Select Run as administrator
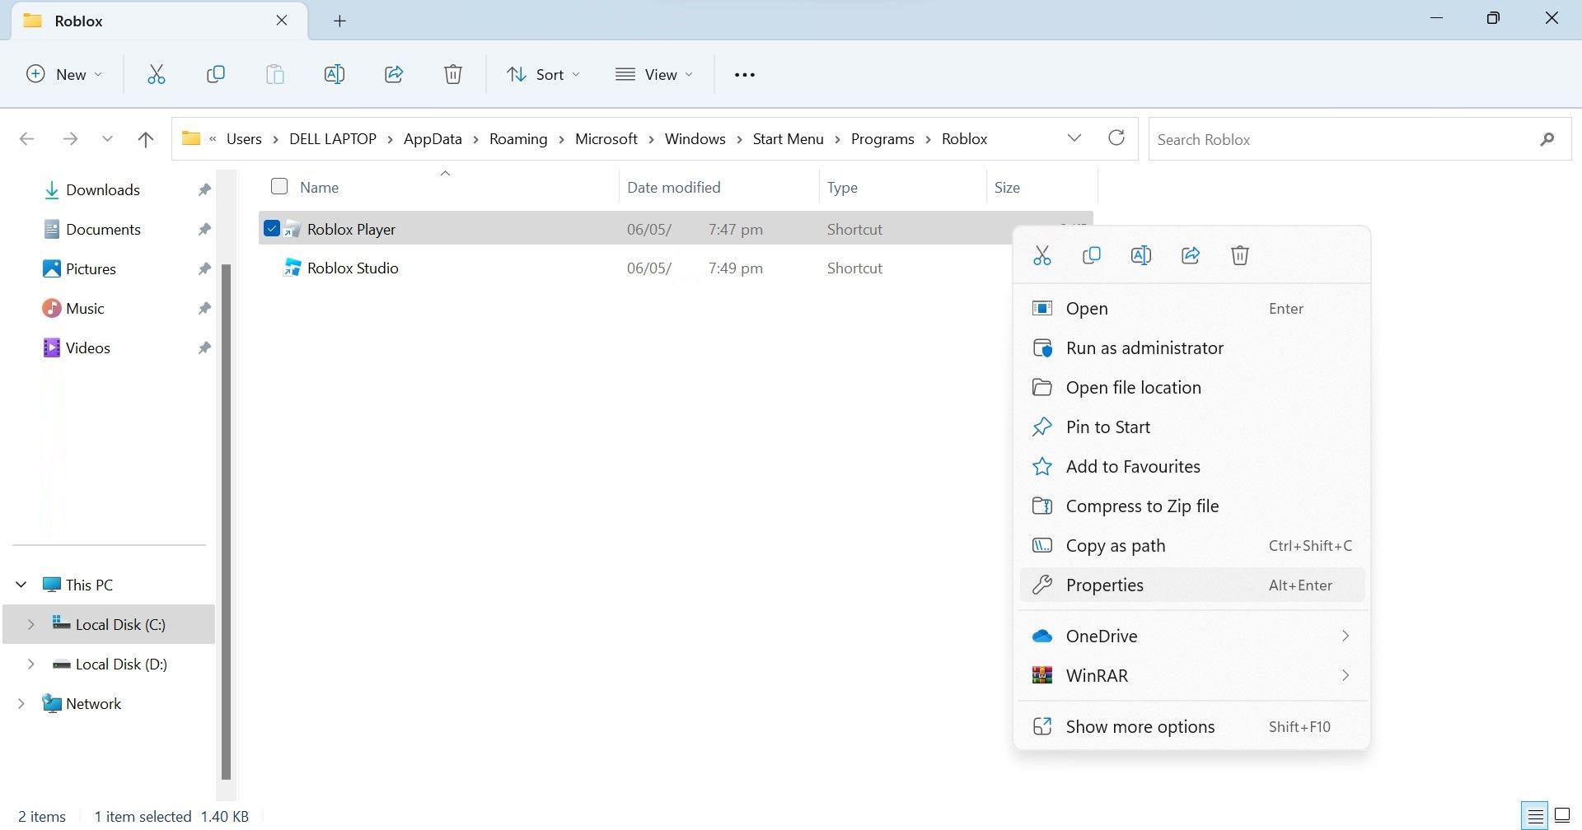This screenshot has width=1582, height=830. coord(1191,348)
